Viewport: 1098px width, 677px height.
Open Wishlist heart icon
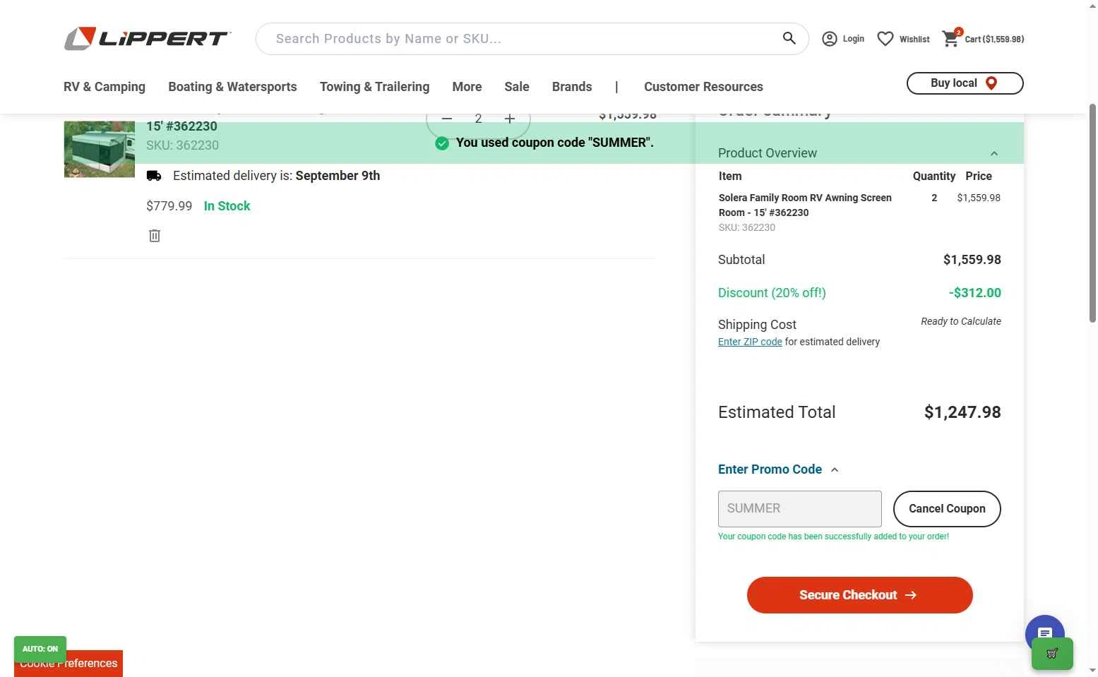tap(885, 39)
